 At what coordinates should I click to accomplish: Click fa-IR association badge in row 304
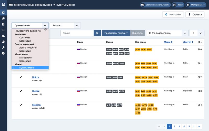[108, 105]
